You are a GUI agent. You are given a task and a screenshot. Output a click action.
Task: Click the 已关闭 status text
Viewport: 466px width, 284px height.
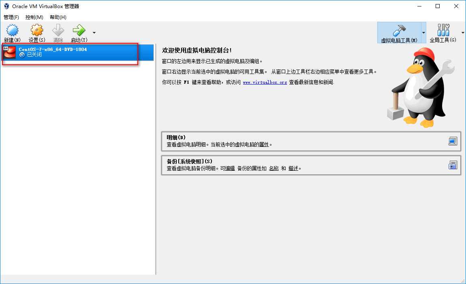pos(34,55)
